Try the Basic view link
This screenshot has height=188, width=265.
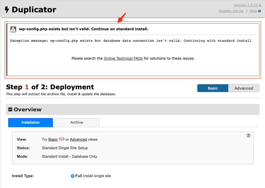53,140
